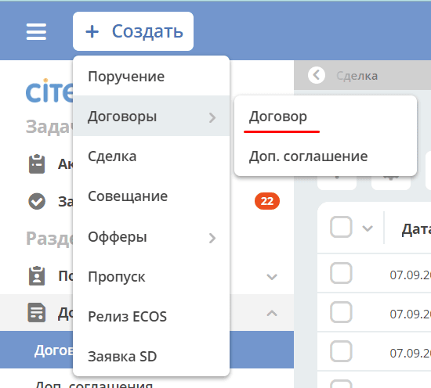Select Договор in the submenu
Screen dimensions: 431x388
pyautogui.click(x=278, y=117)
